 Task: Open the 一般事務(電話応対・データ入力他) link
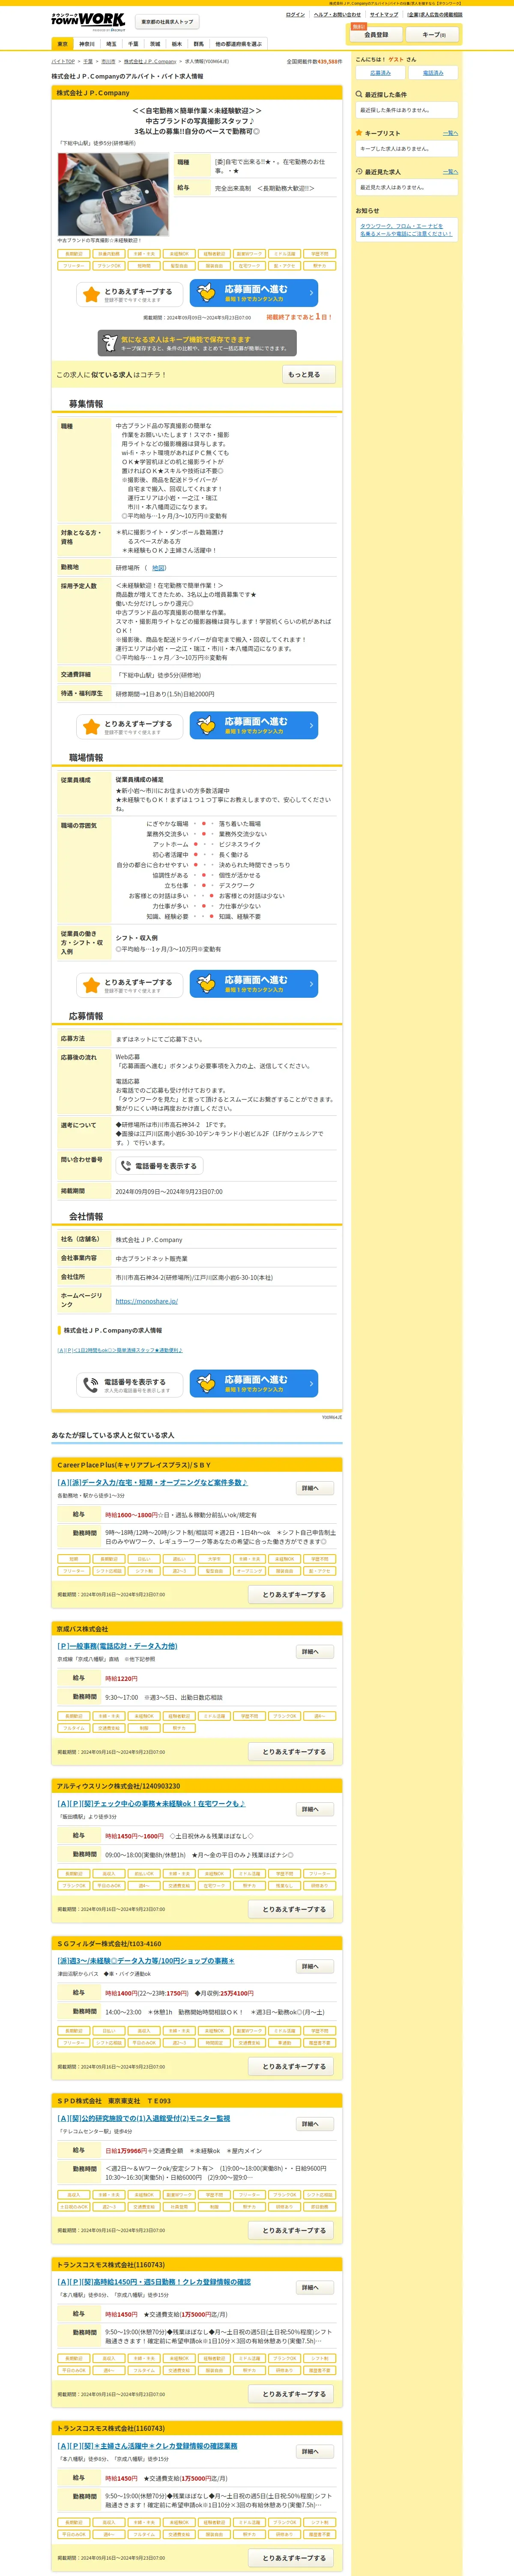(x=117, y=1646)
